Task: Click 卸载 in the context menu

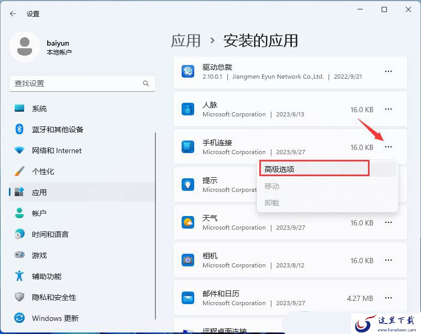Action: [328, 203]
